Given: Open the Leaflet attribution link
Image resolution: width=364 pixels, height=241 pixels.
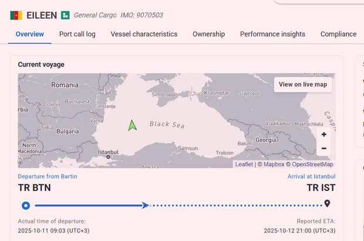Looking at the screenshot, I should 244,164.
